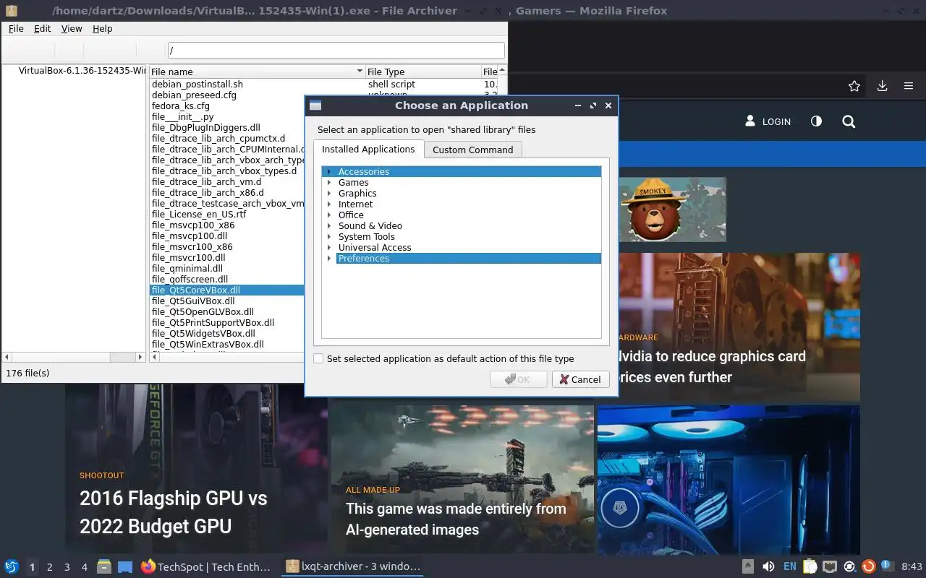
Task: Click the lxqt-archiver taskbar entry
Action: point(352,567)
